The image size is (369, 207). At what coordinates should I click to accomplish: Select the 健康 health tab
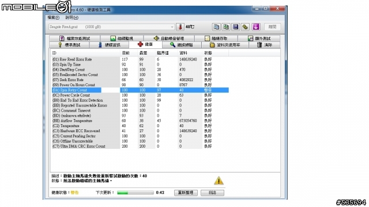click(x=145, y=44)
